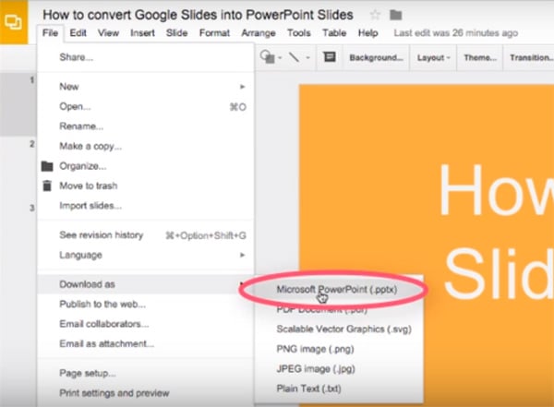The image size is (554, 407).
Task: Select Make a copy... from File menu
Action: (90, 146)
